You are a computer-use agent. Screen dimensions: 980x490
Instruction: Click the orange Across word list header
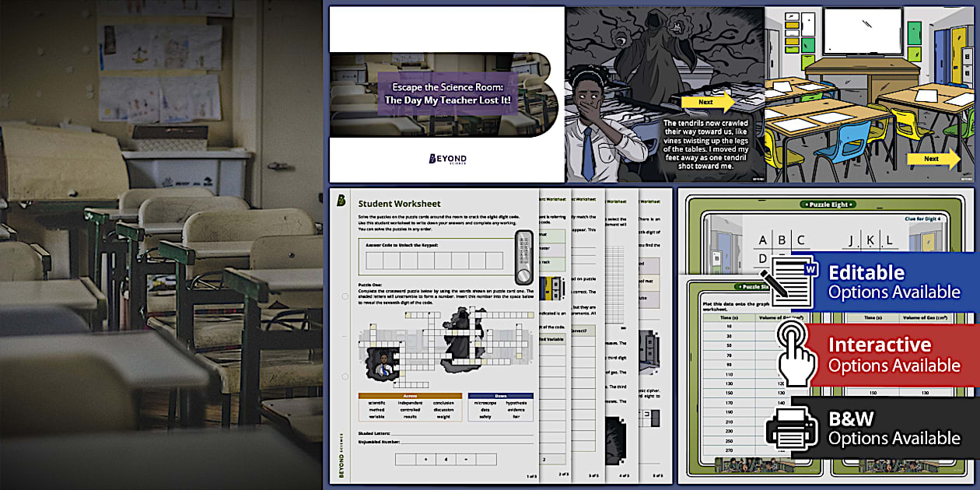[410, 395]
